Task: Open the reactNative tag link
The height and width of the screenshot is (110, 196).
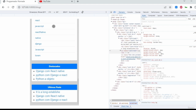Action: click(x=40, y=32)
